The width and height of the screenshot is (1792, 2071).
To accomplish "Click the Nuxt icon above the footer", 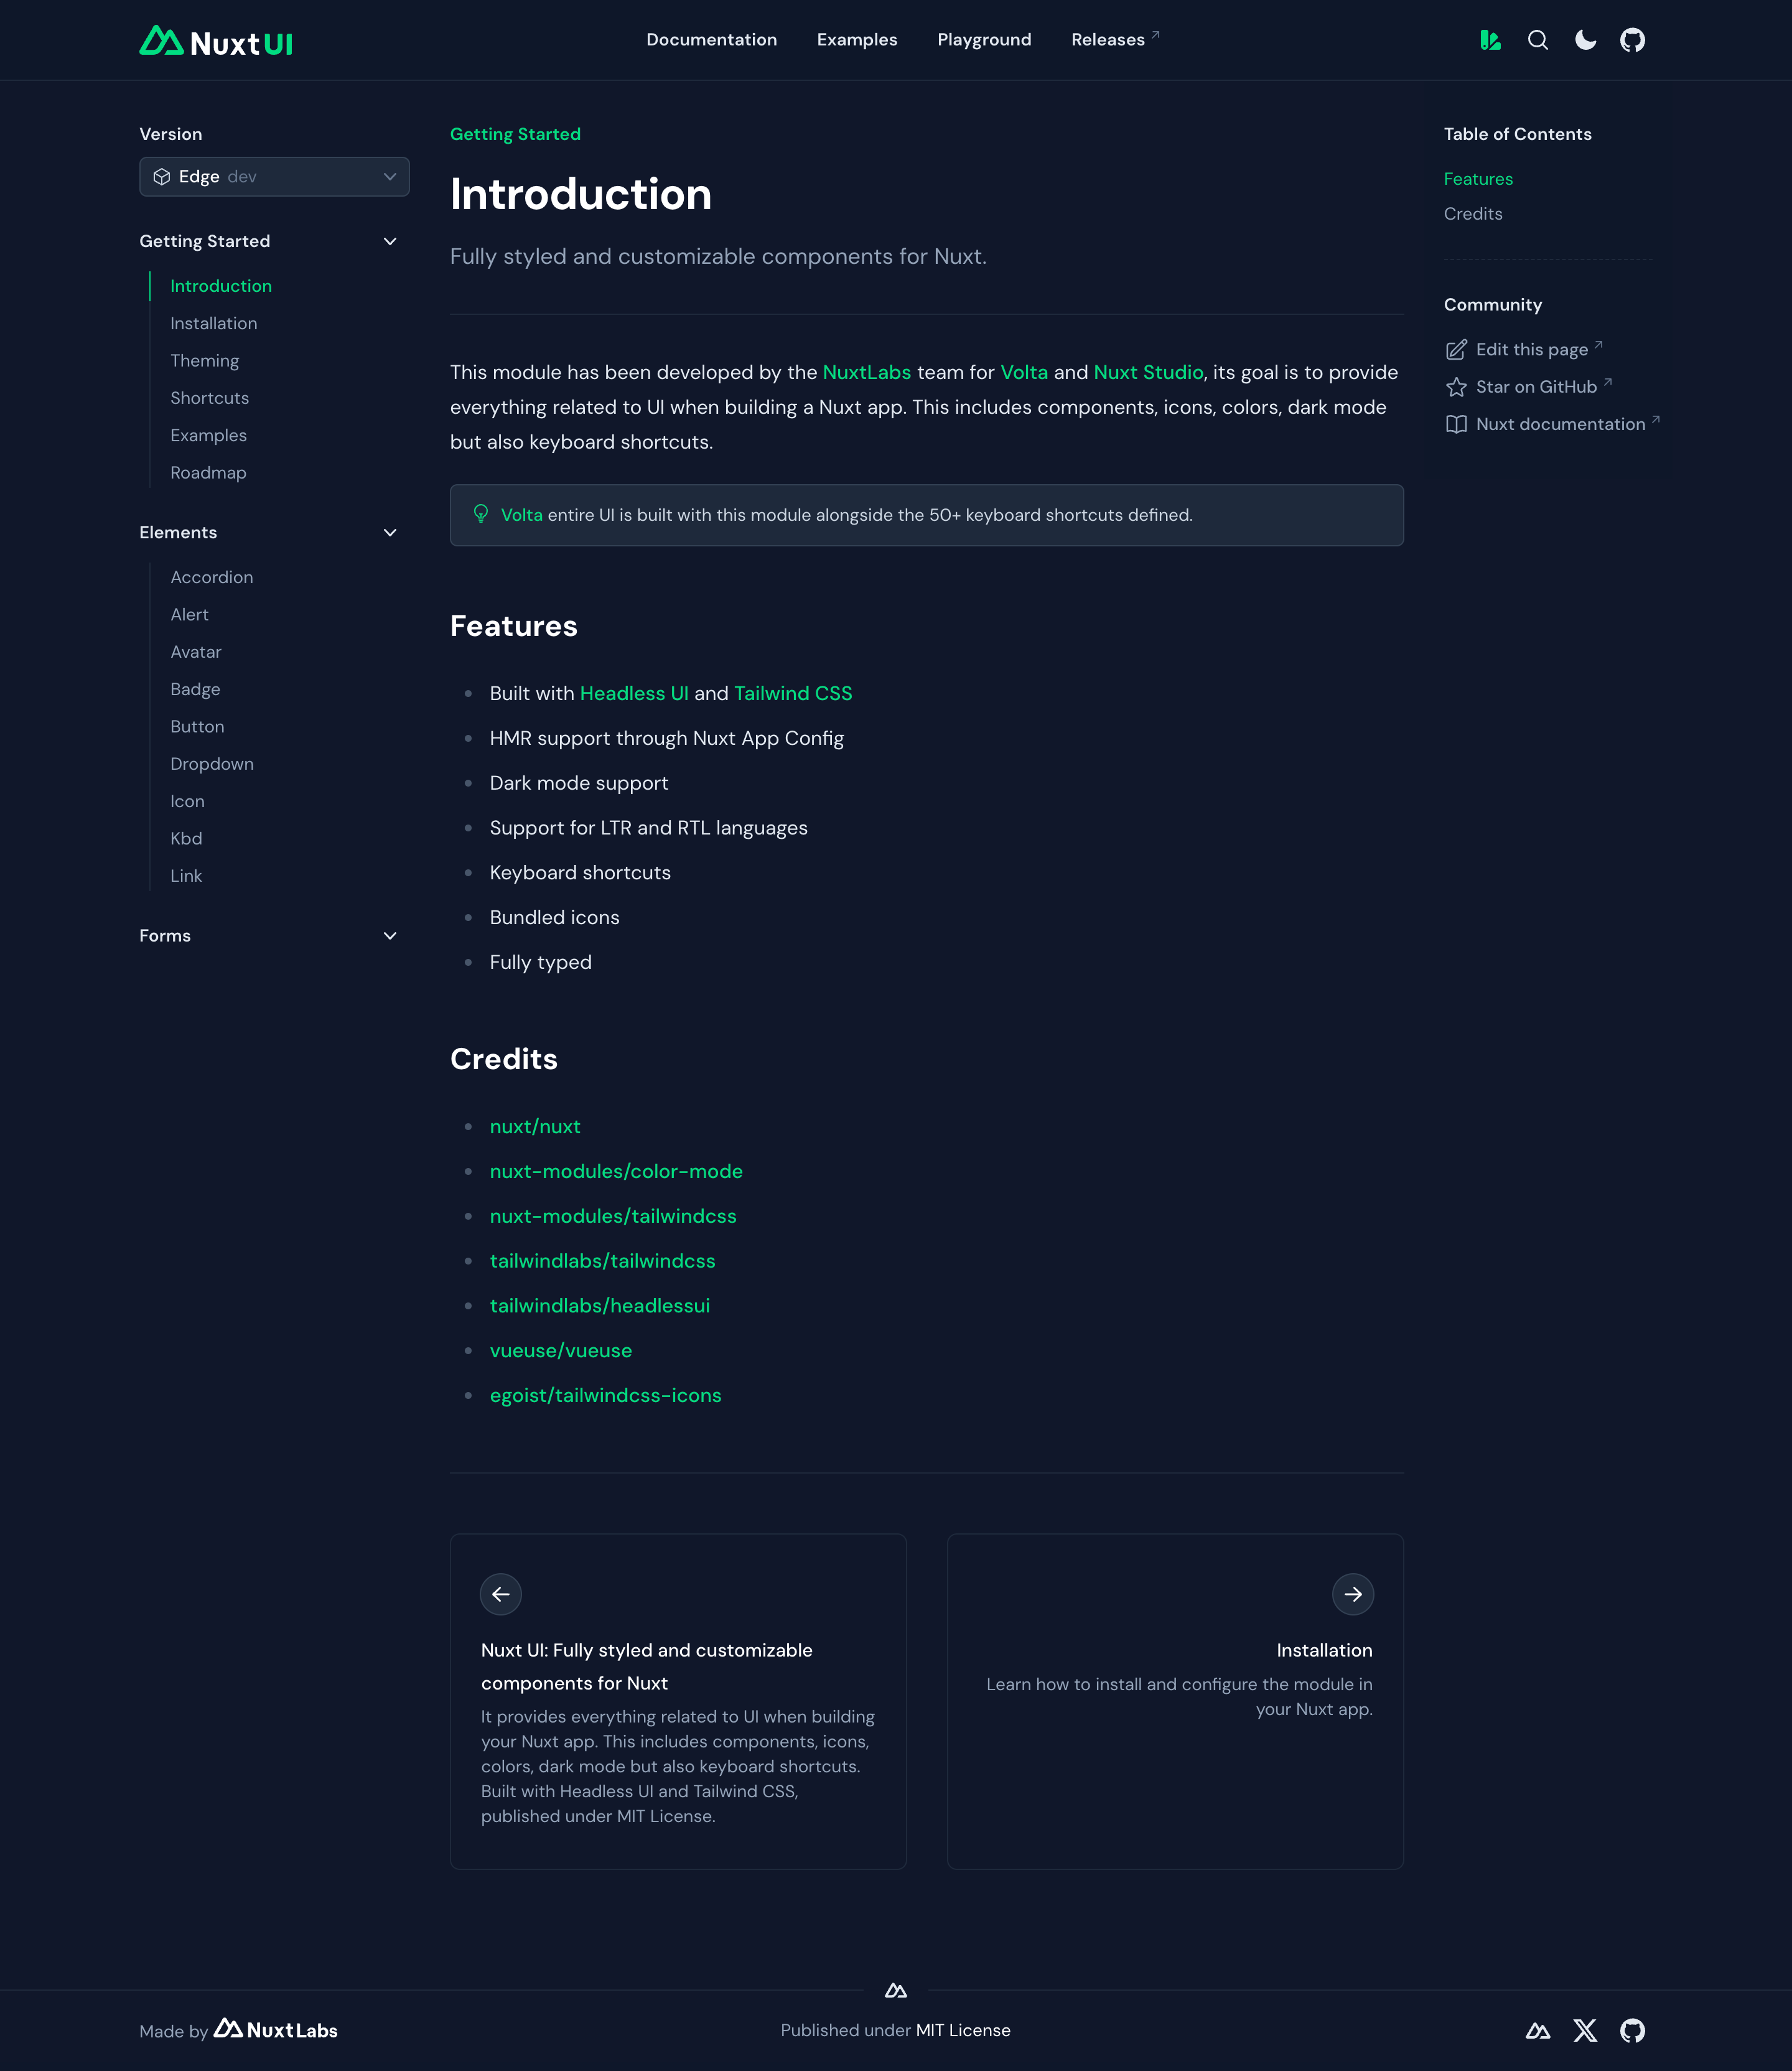I will coord(896,1989).
